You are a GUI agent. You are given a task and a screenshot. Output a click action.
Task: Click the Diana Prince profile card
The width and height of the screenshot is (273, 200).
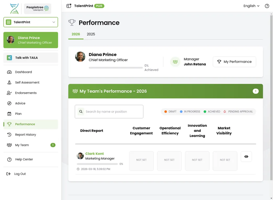[31, 40]
